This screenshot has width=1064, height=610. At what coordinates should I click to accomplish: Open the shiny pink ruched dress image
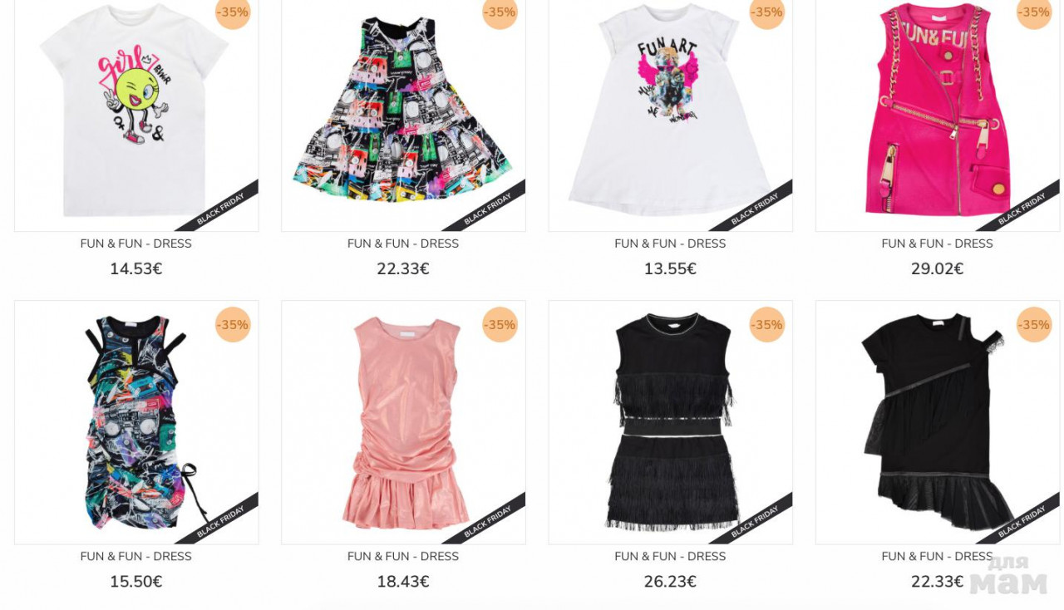pyautogui.click(x=403, y=422)
